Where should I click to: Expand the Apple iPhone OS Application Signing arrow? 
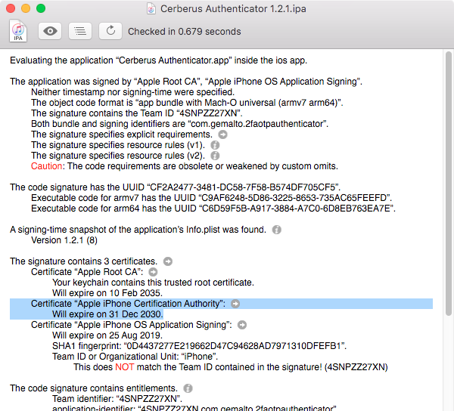coord(242,325)
